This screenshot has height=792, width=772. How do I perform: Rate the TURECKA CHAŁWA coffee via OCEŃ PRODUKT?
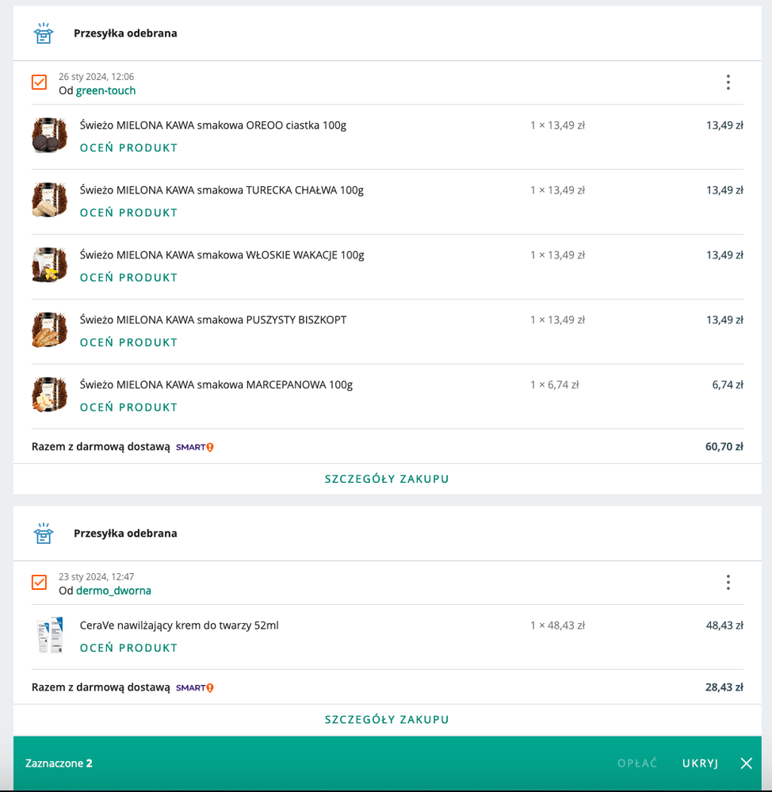tap(128, 212)
